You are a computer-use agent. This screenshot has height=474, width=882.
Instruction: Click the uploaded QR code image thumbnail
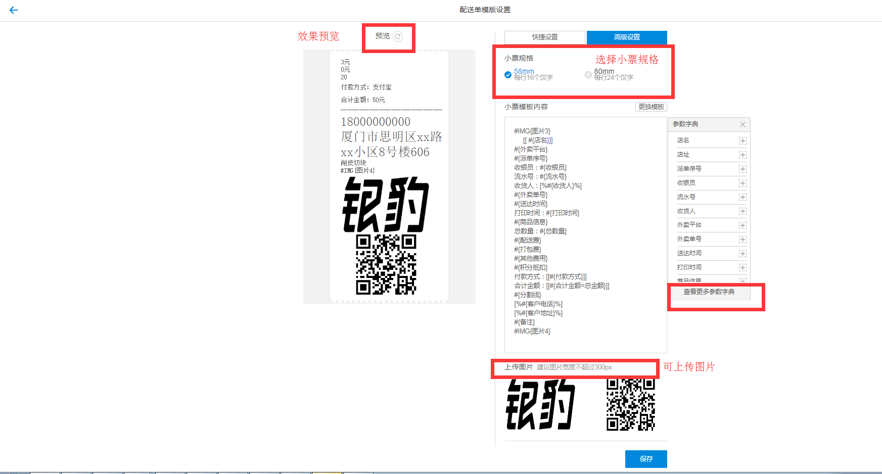click(x=631, y=405)
